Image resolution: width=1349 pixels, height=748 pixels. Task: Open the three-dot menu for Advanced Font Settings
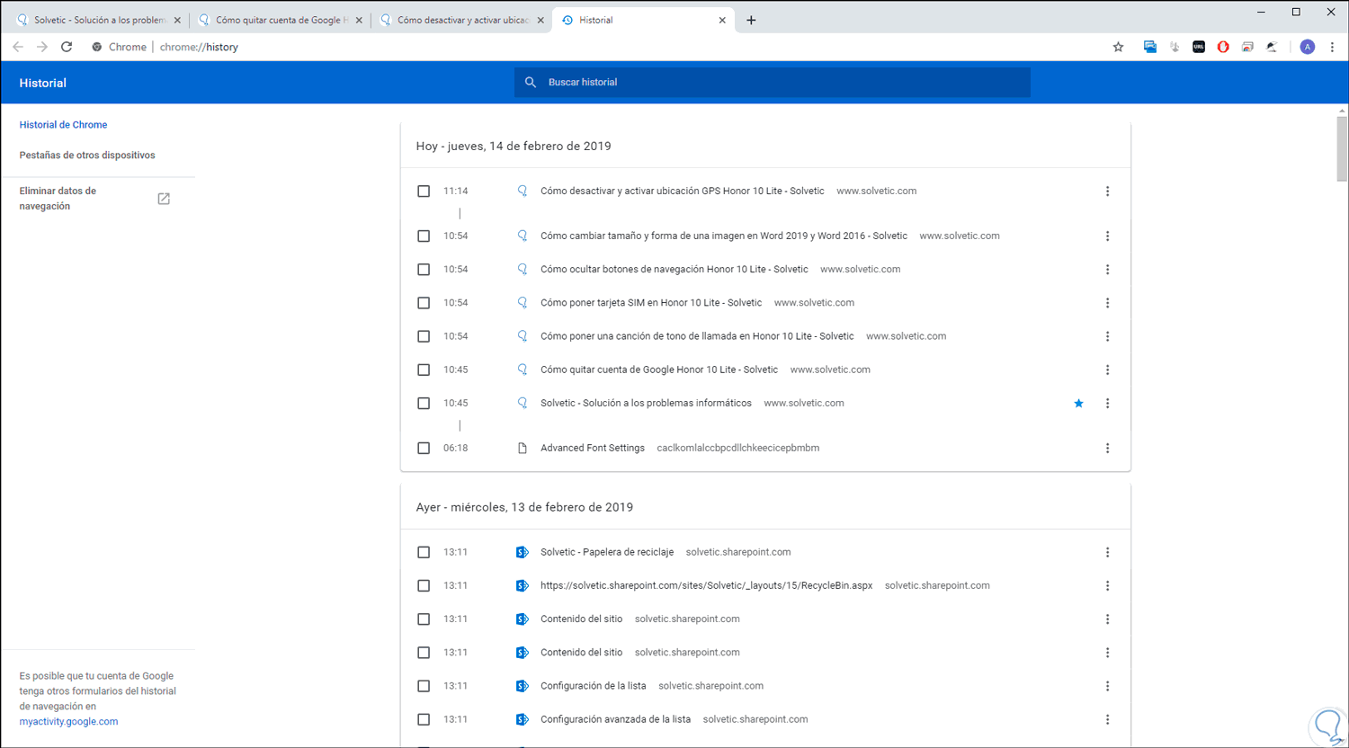coord(1107,448)
